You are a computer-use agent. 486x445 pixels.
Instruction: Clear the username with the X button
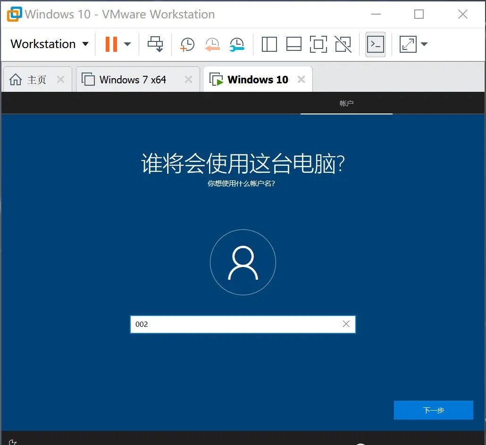(x=346, y=324)
